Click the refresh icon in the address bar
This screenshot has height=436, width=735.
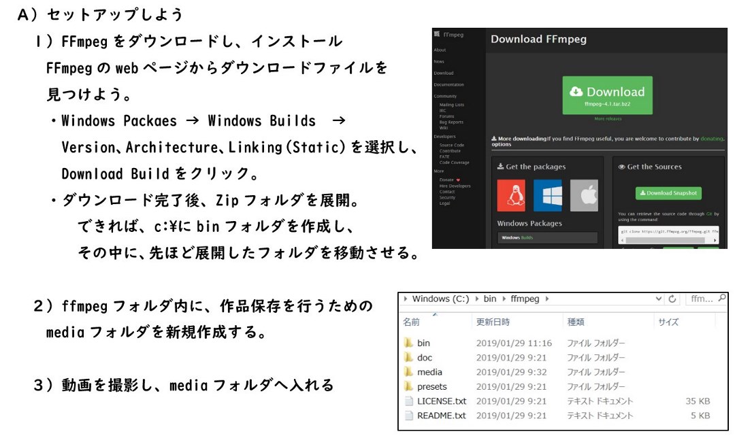click(672, 299)
